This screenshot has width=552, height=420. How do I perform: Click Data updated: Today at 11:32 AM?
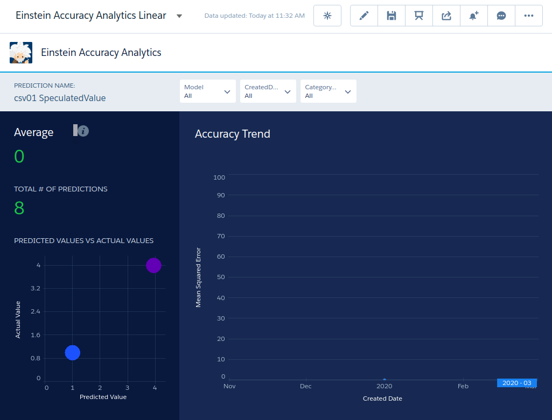[255, 16]
